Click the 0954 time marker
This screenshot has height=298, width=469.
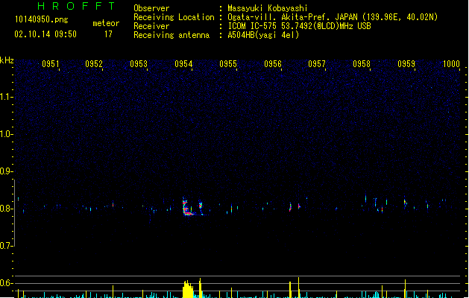pos(183,64)
